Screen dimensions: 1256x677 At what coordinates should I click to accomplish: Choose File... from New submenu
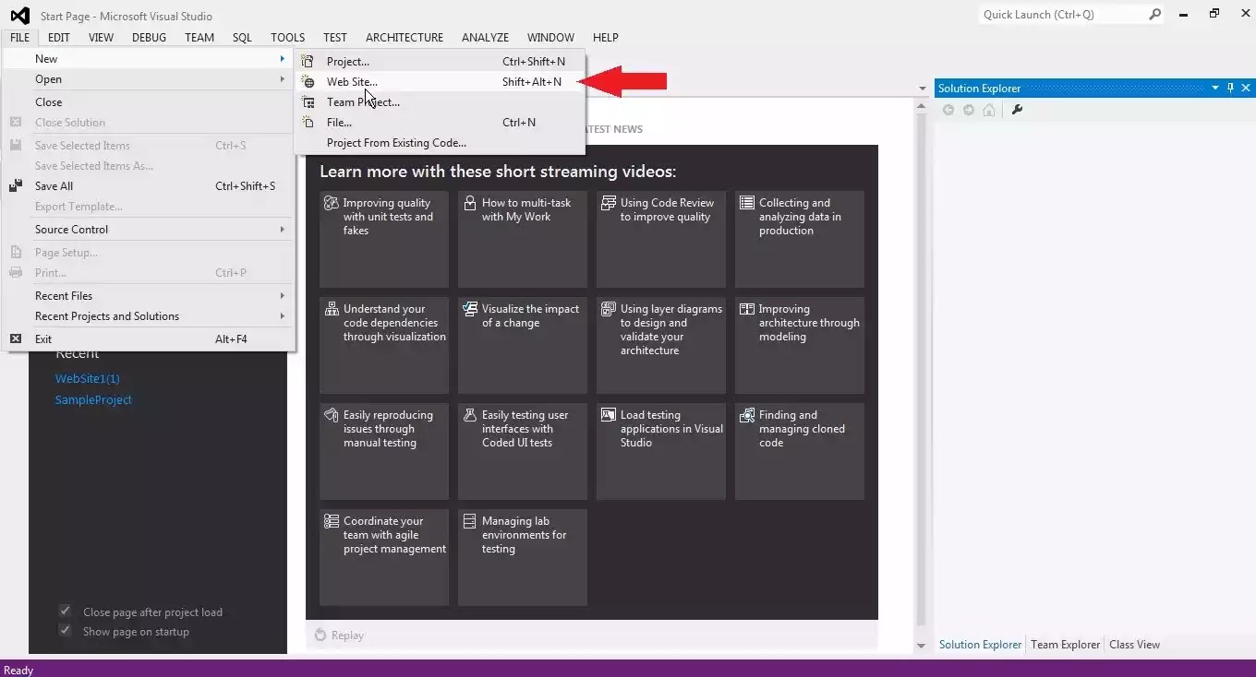(439, 123)
